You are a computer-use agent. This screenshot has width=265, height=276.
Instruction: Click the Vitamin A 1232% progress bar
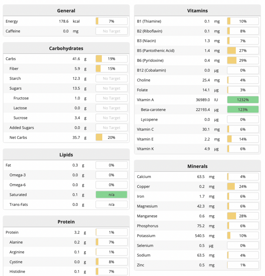[x=243, y=100]
